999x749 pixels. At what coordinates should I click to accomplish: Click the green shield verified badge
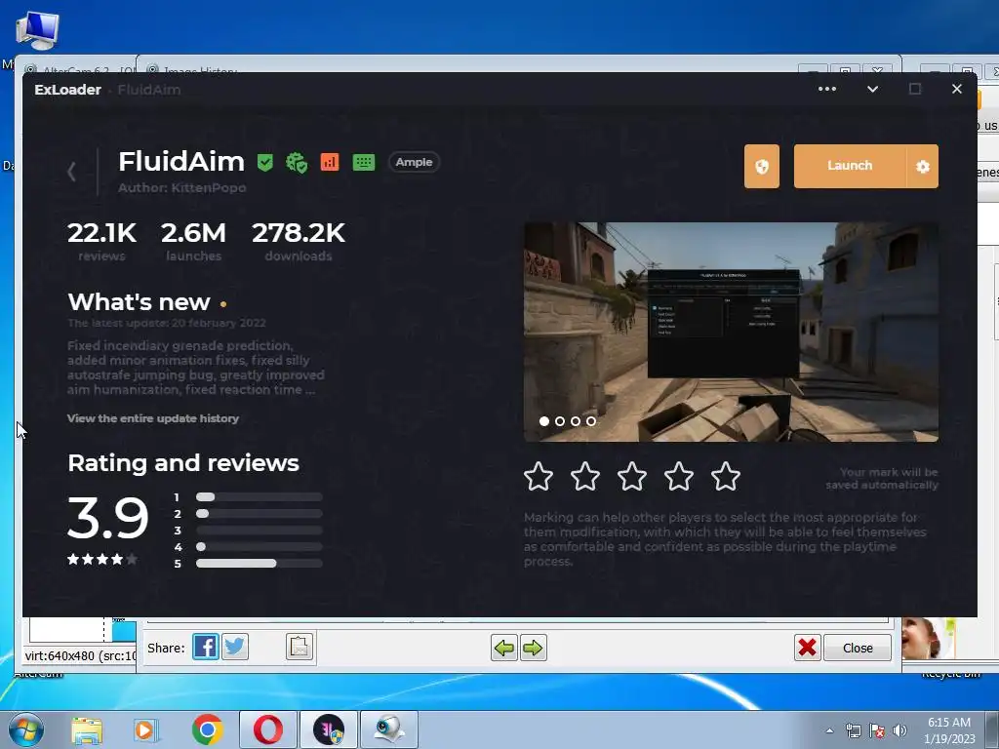pyautogui.click(x=265, y=163)
